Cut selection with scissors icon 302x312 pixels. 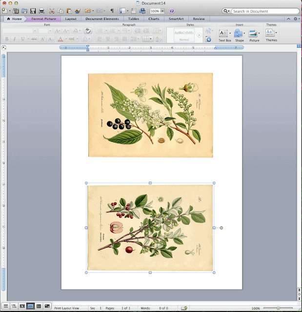point(52,11)
